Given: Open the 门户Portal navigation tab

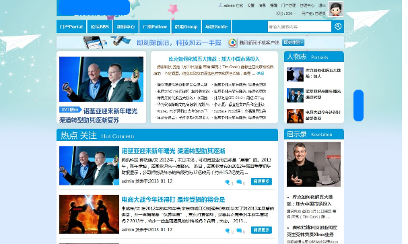Looking at the screenshot, I should [x=71, y=26].
